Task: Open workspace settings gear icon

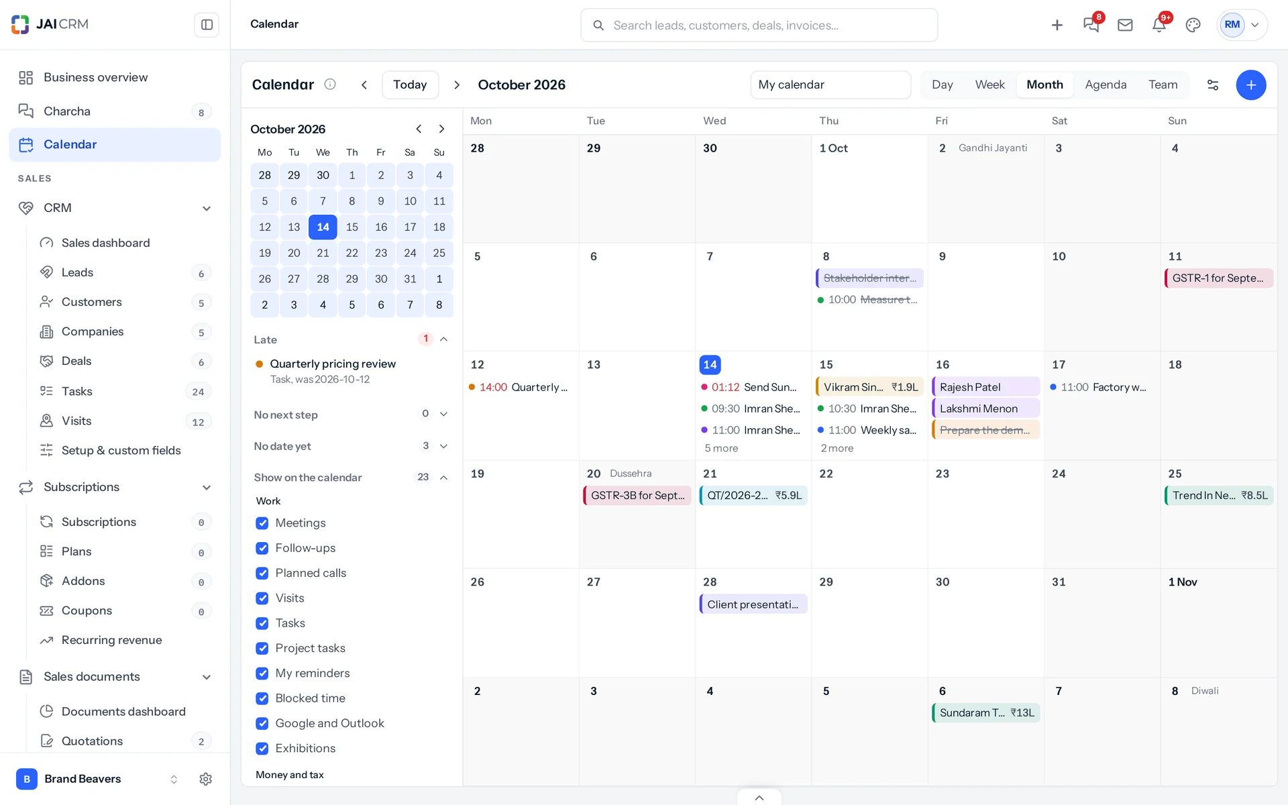Action: tap(206, 779)
